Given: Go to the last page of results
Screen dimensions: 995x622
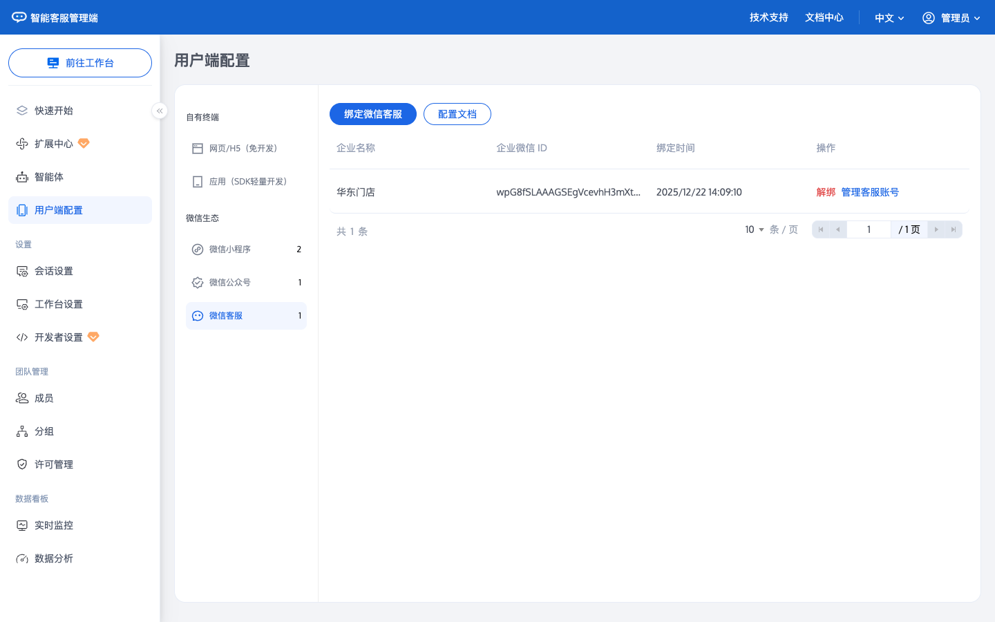Looking at the screenshot, I should [x=954, y=229].
